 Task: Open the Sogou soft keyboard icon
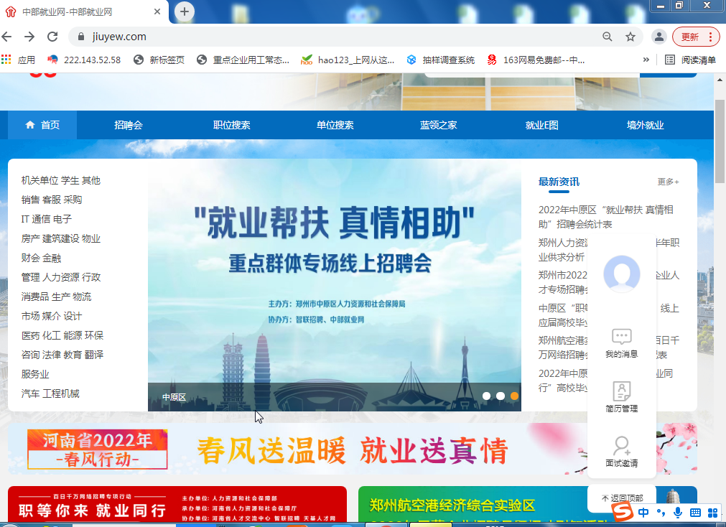coord(695,513)
